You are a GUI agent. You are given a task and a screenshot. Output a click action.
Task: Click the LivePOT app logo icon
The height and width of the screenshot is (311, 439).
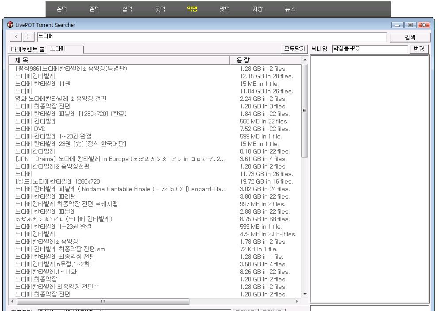click(x=10, y=25)
